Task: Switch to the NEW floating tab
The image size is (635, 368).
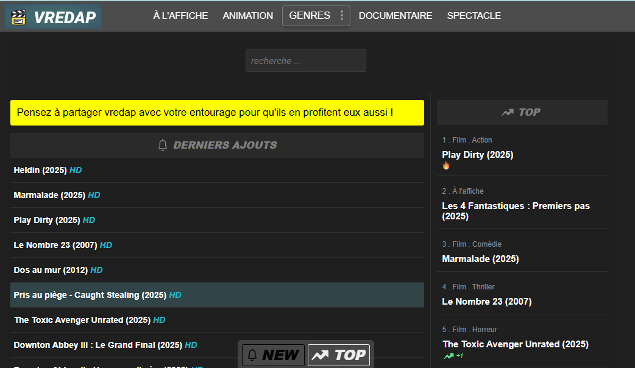Action: (x=273, y=355)
